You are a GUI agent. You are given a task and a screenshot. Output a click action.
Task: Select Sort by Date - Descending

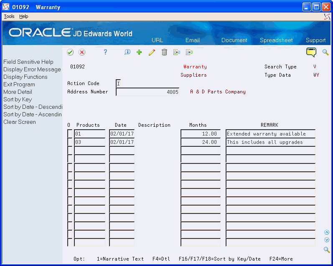tap(33, 107)
